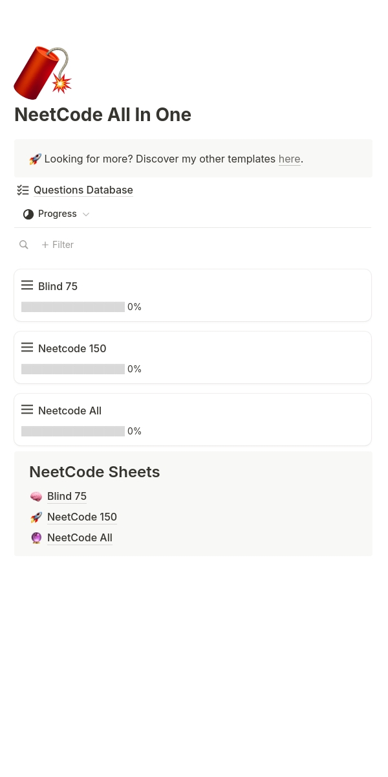This screenshot has height=777, width=388.
Task: Open the Blind 75 sheet link
Action: click(x=67, y=497)
